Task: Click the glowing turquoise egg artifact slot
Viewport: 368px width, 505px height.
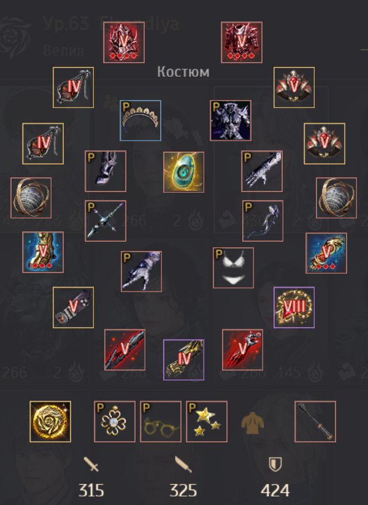Action: 183,172
